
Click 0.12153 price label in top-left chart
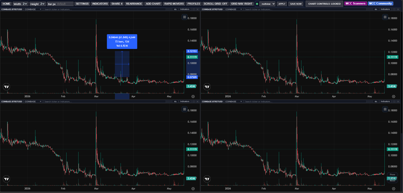coord(192,51)
